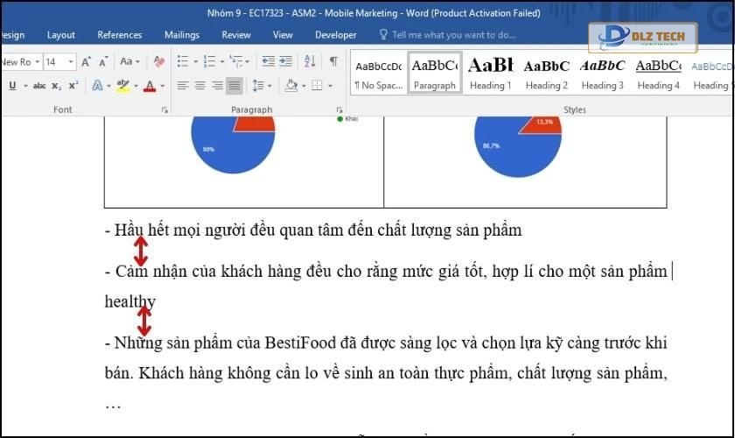Click the Grow Font icon
Screen dimensions: 735x438
point(86,62)
